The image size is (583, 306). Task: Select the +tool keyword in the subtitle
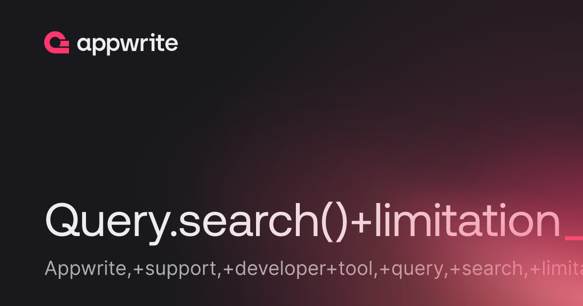point(352,269)
